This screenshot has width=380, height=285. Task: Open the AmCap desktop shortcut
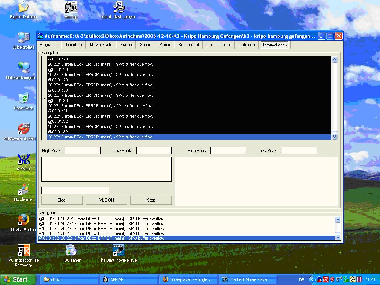[71, 7]
